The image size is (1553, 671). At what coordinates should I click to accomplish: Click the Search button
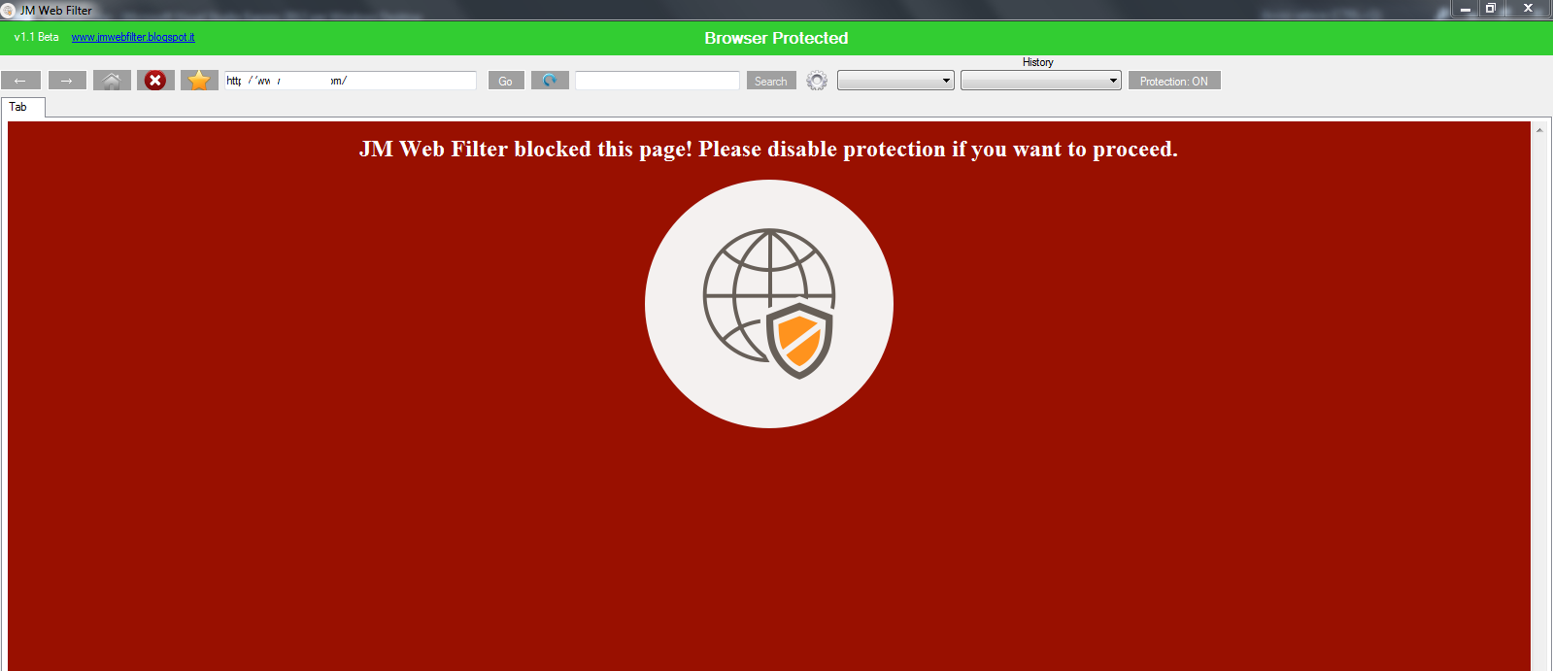click(771, 81)
